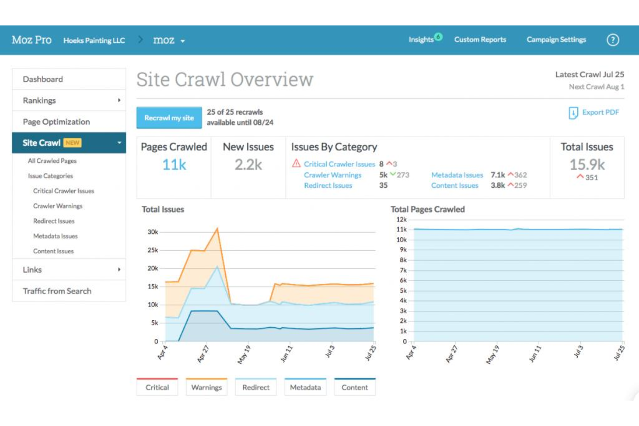The image size is (639, 426).
Task: Open the help question mark icon
Action: [613, 40]
